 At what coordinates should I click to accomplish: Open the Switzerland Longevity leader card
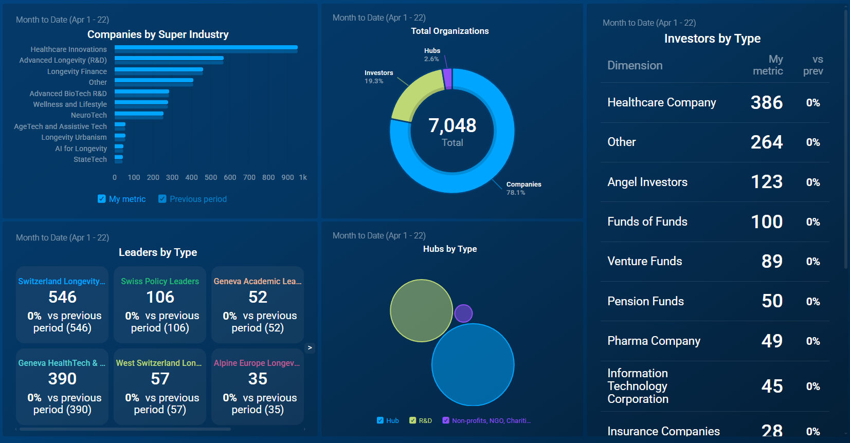pos(62,304)
